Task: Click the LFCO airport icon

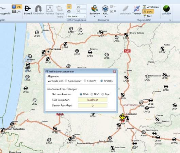Action: point(49,140)
